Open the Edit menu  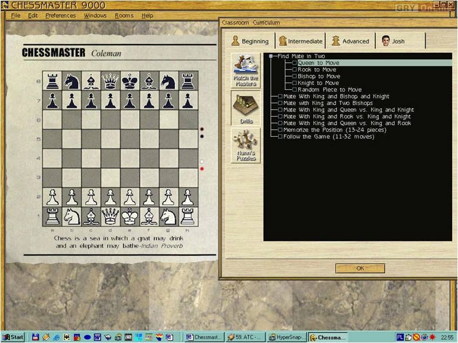[33, 15]
